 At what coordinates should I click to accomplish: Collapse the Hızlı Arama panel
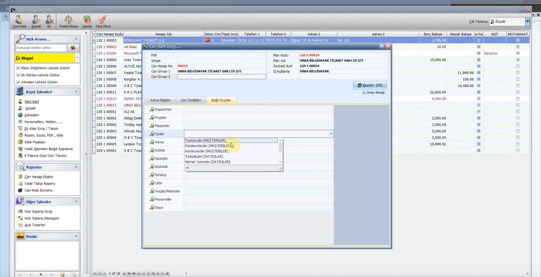click(x=76, y=39)
